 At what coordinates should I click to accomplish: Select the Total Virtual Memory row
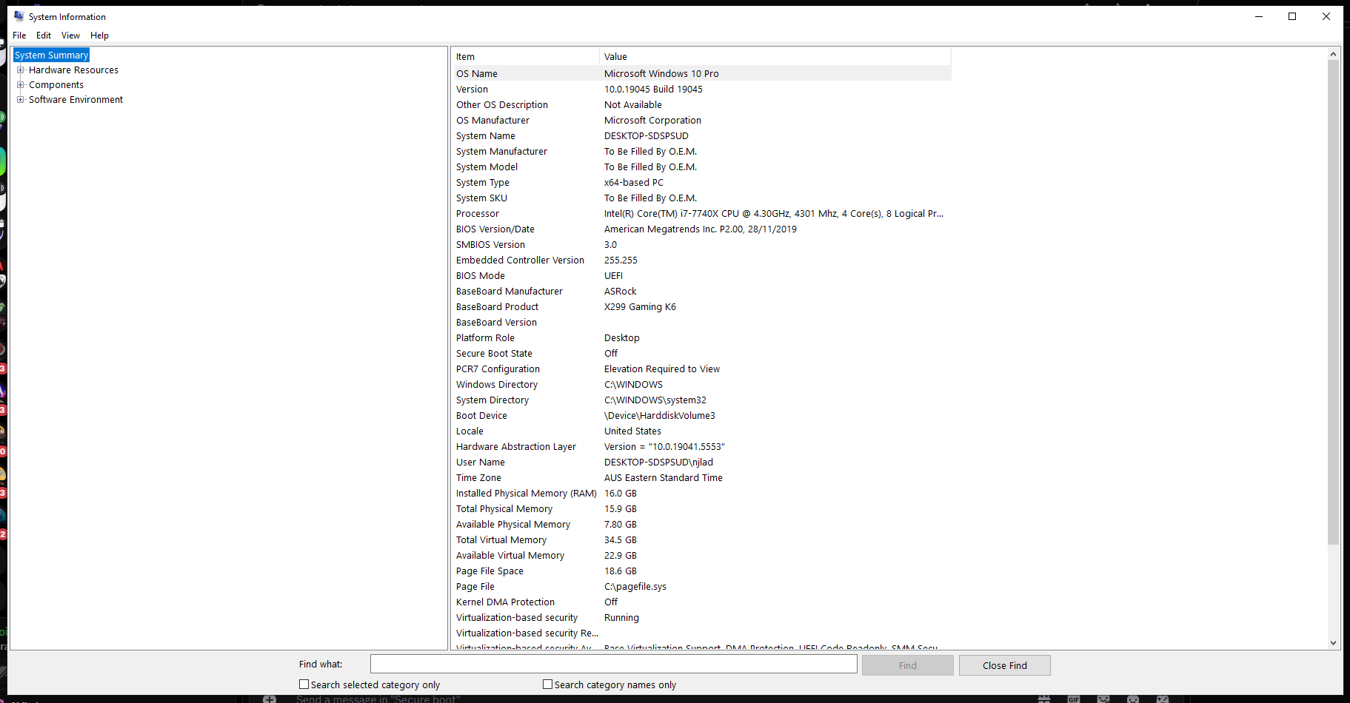click(x=703, y=540)
